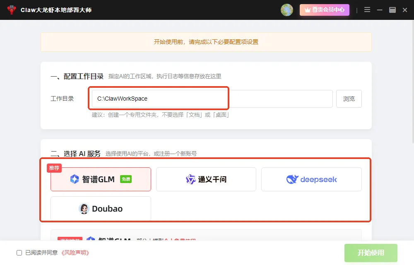The width and height of the screenshot is (414, 265).
Task: Minimize the Claw window
Action: tap(380, 10)
